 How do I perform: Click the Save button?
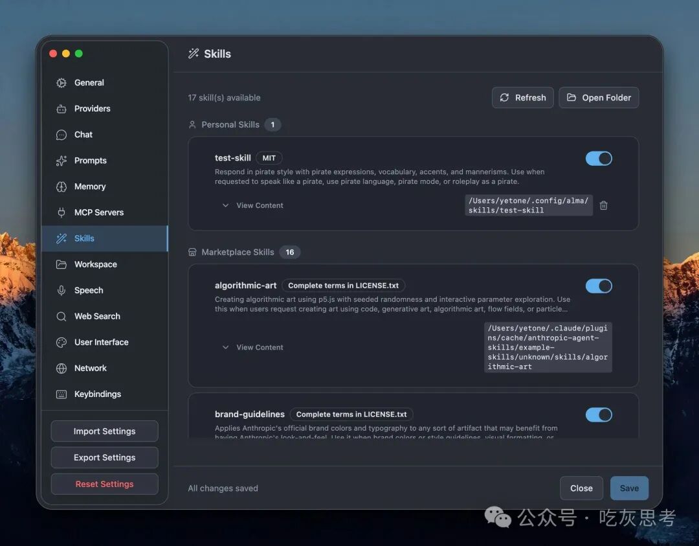pyautogui.click(x=629, y=488)
